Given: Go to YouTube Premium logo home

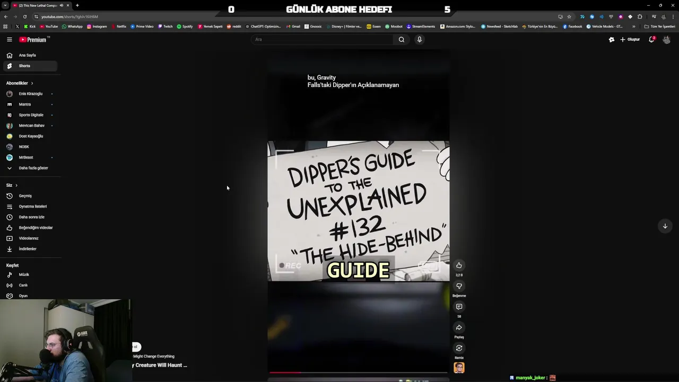Looking at the screenshot, I should click(33, 39).
